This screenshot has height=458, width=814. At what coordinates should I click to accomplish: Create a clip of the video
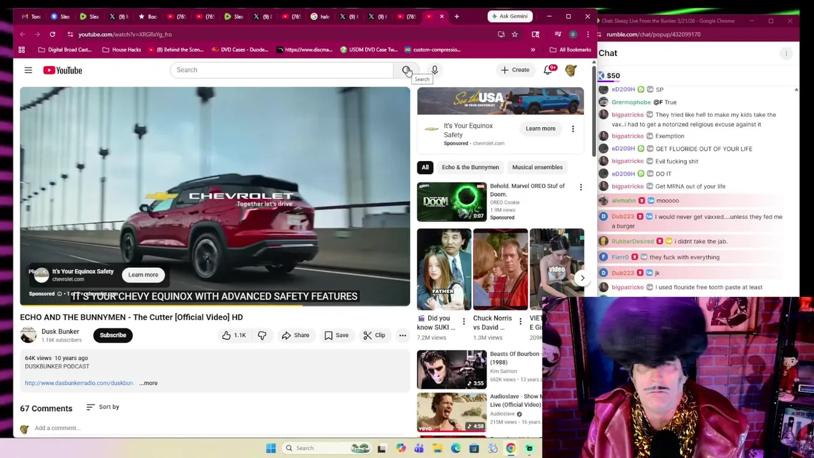pos(374,335)
